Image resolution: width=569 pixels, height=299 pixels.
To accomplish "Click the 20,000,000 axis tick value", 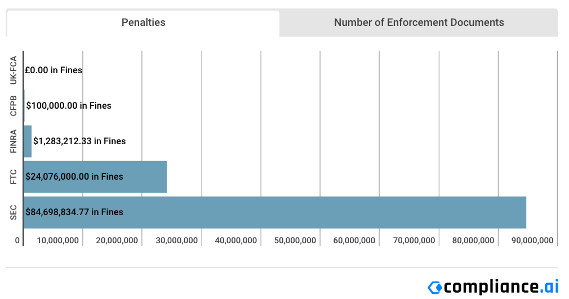I will pyautogui.click(x=117, y=240).
